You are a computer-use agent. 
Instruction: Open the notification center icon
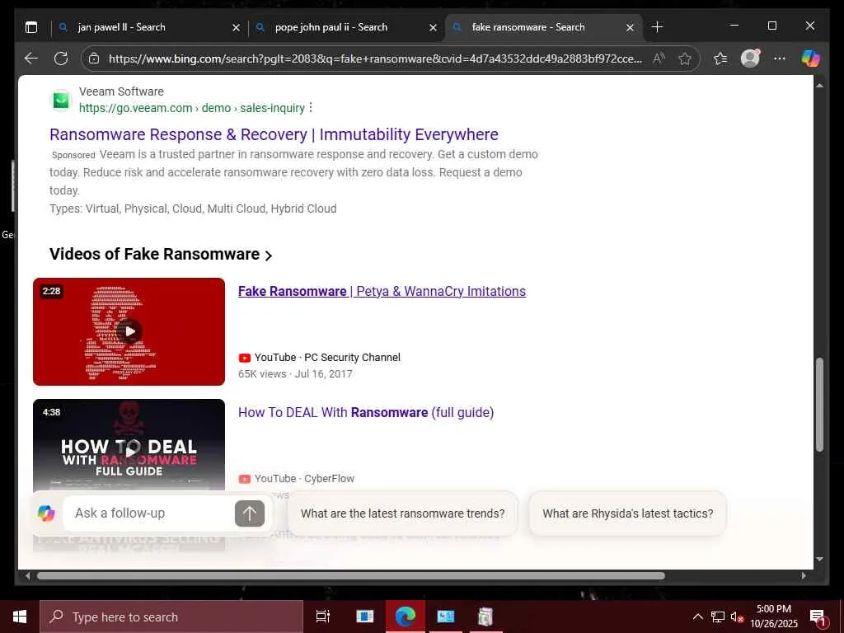(818, 617)
